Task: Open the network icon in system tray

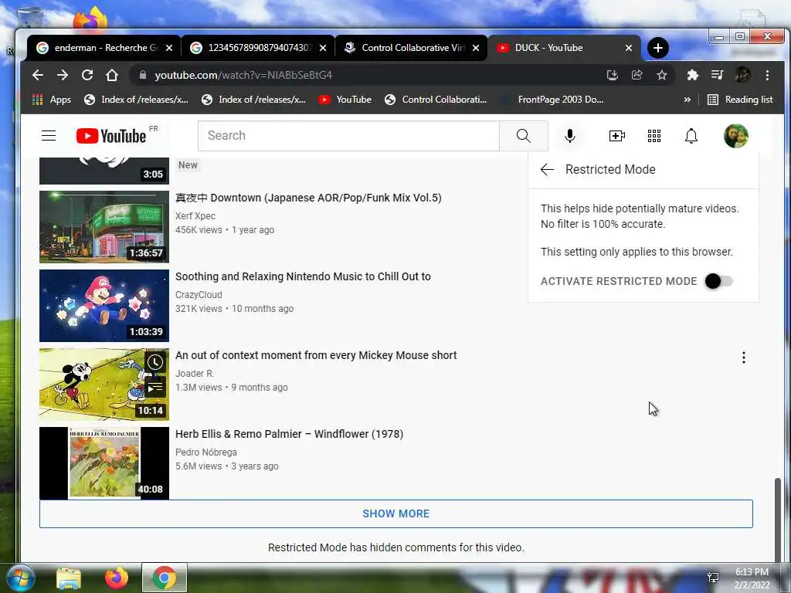Action: click(x=713, y=578)
